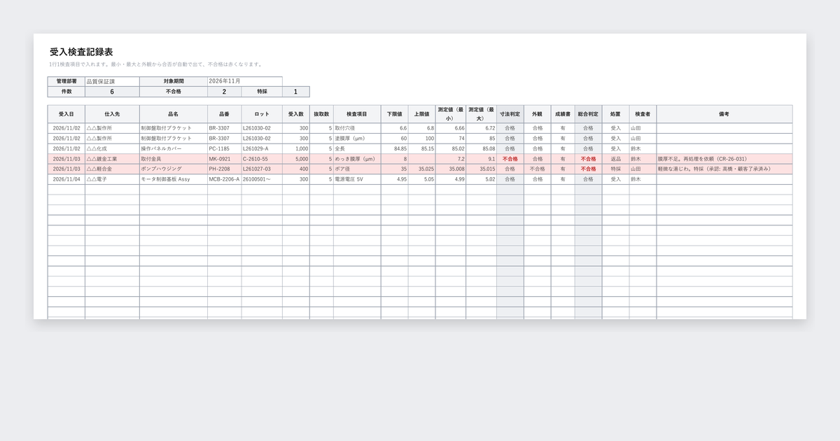This screenshot has width=840, height=441.
Task: Select the 仕入先 column header
Action: [112, 114]
